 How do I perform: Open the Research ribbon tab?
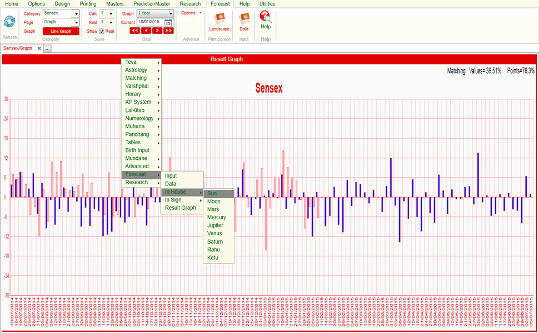coord(190,4)
